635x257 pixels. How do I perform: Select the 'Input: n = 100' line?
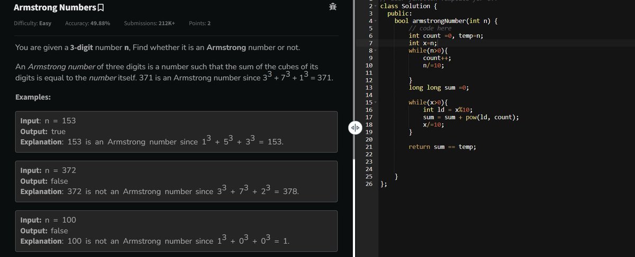48,221
